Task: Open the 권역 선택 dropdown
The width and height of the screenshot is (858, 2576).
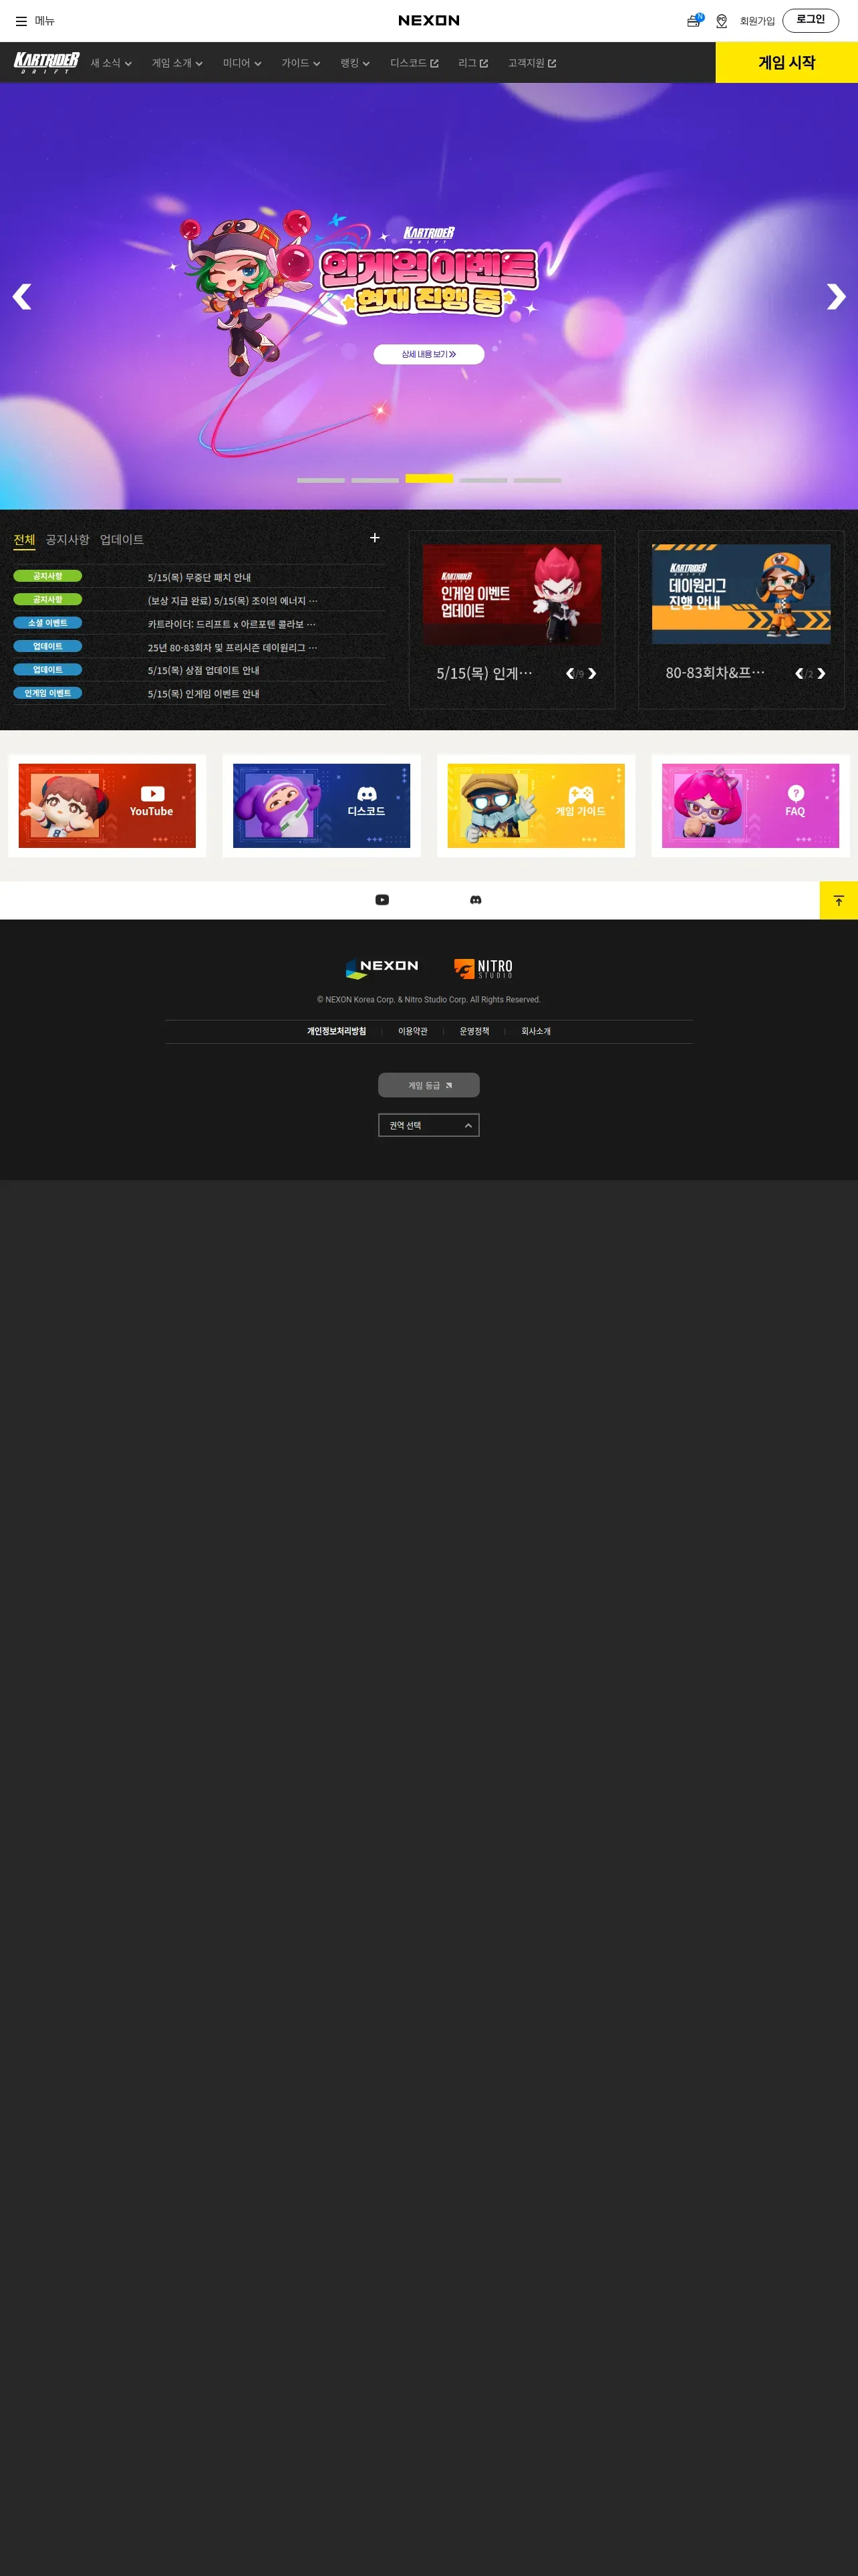Action: (x=428, y=1125)
